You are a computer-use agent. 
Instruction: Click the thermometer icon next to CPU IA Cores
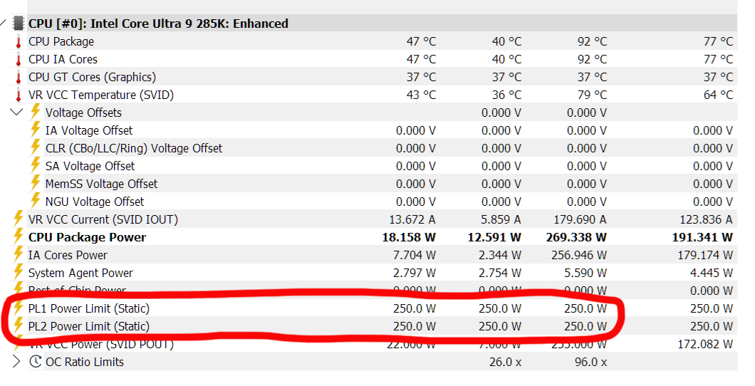(19, 60)
